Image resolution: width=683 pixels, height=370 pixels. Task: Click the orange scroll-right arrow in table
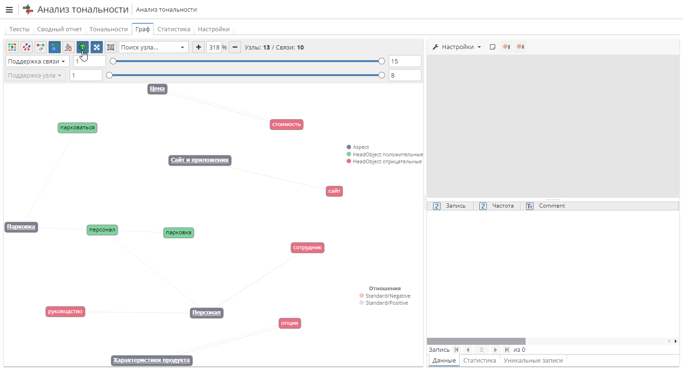click(676, 342)
